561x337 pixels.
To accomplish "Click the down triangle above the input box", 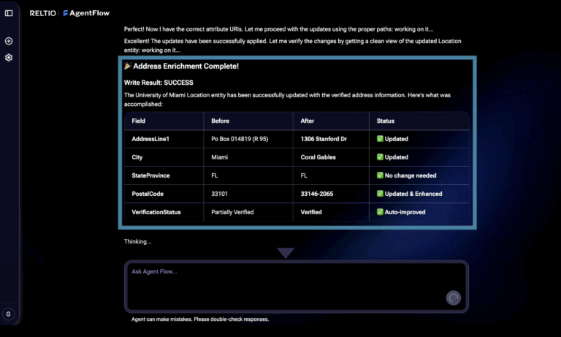I will pos(286,253).
